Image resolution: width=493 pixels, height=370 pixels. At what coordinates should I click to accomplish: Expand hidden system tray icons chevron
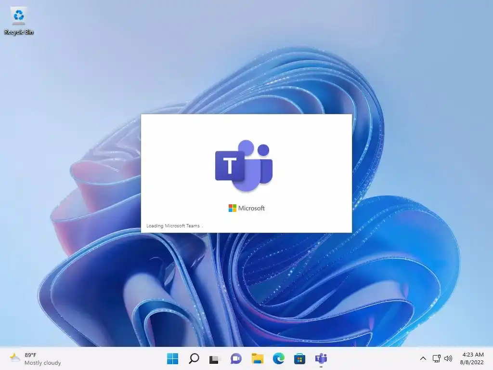pos(423,358)
